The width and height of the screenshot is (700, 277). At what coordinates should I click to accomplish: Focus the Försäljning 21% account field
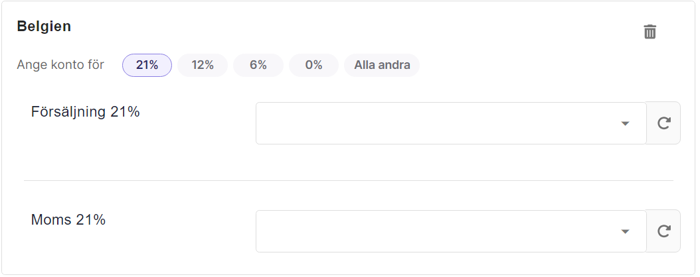click(x=451, y=123)
